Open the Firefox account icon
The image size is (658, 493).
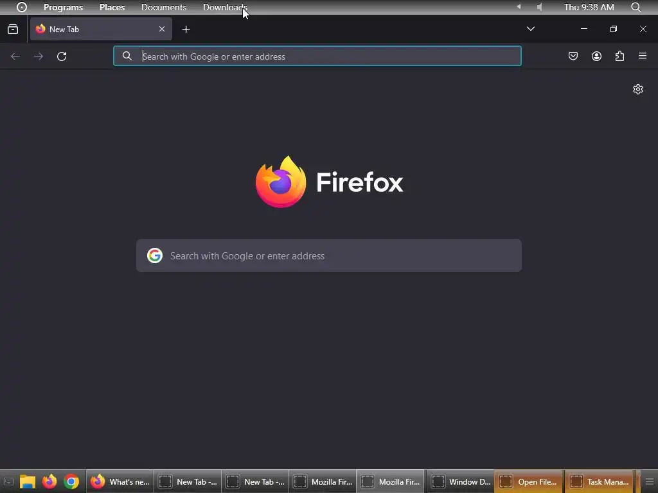point(596,56)
